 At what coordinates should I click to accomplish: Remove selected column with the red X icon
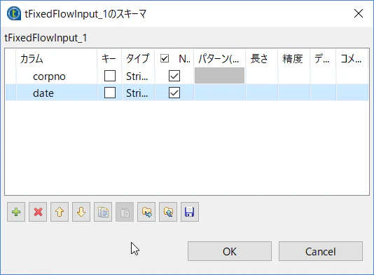[38, 212]
